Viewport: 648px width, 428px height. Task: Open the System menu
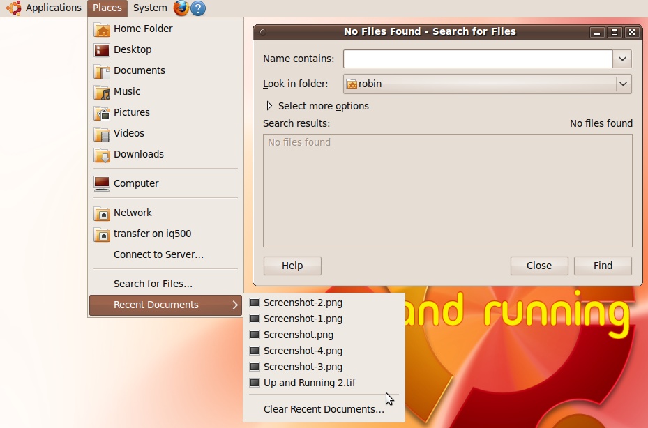149,8
